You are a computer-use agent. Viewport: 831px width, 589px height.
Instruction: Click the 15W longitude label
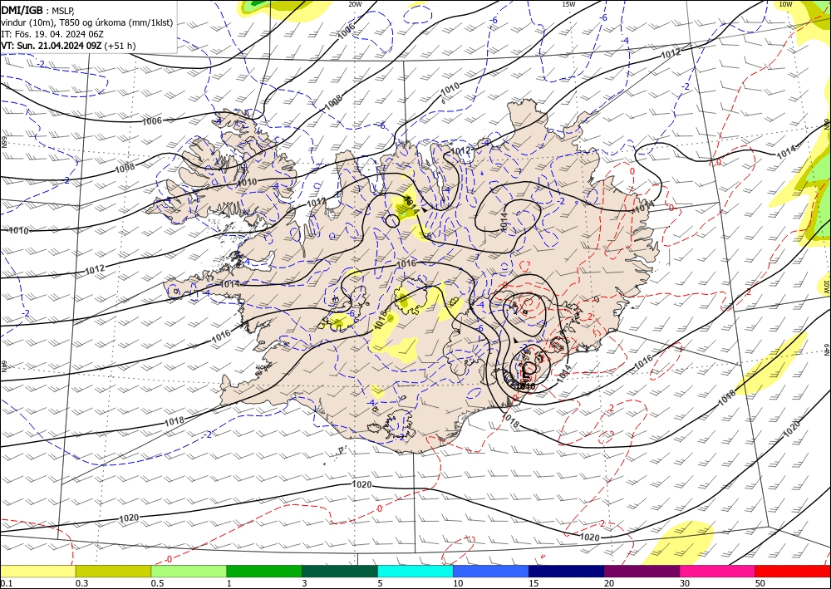(x=568, y=3)
